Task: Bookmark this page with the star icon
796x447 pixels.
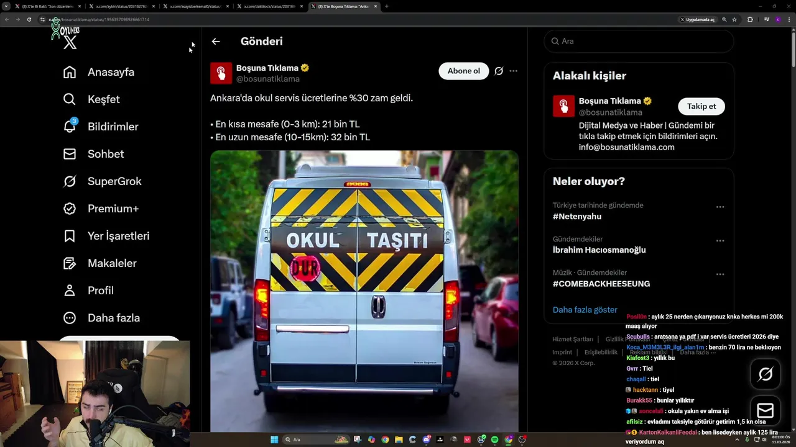Action: (x=734, y=19)
